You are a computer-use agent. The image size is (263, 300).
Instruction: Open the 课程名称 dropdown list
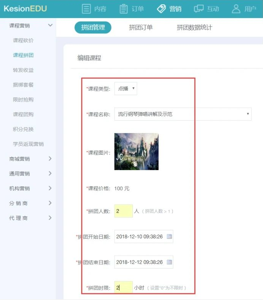click(182, 114)
